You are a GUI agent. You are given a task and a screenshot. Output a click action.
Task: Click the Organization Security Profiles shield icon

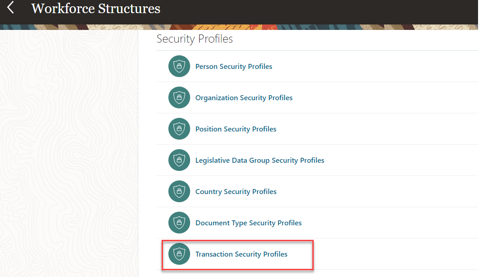tap(179, 98)
